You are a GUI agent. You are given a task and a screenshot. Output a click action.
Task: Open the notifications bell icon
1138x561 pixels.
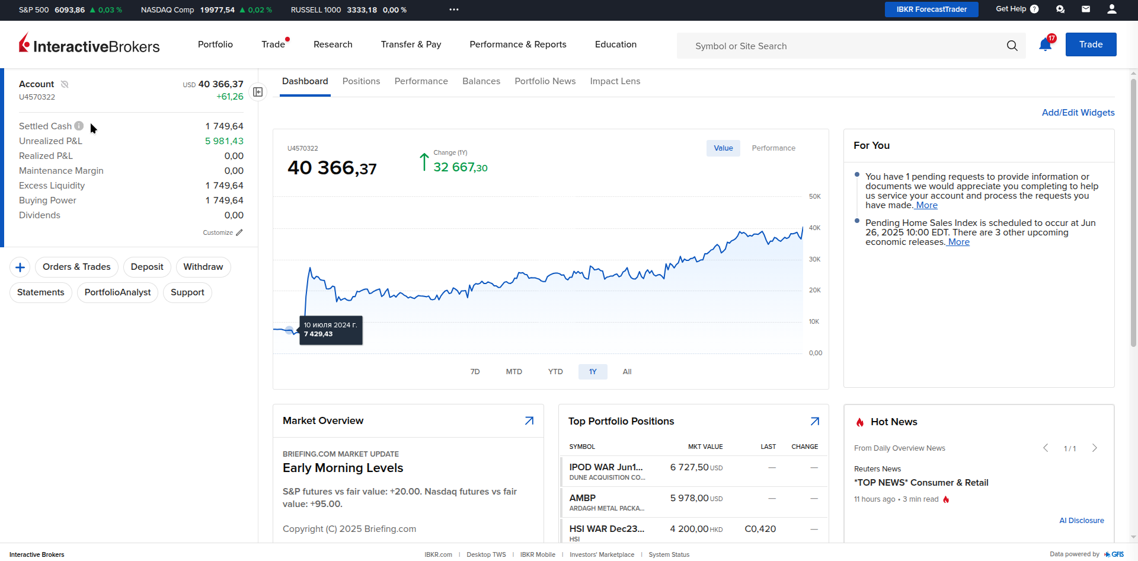(1045, 44)
